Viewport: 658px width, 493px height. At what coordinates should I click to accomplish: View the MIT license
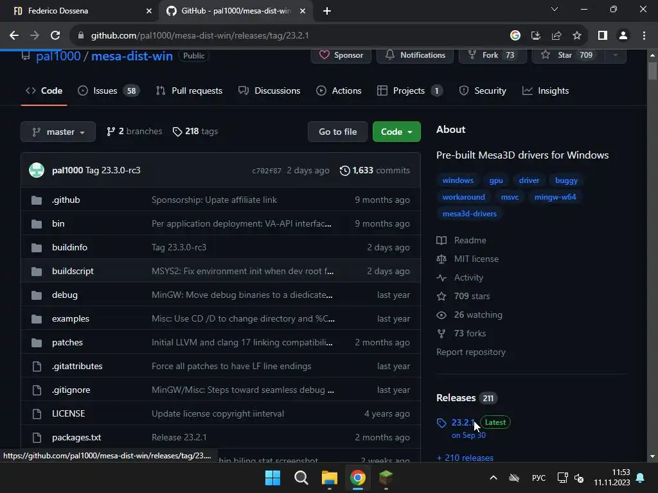[468, 259]
